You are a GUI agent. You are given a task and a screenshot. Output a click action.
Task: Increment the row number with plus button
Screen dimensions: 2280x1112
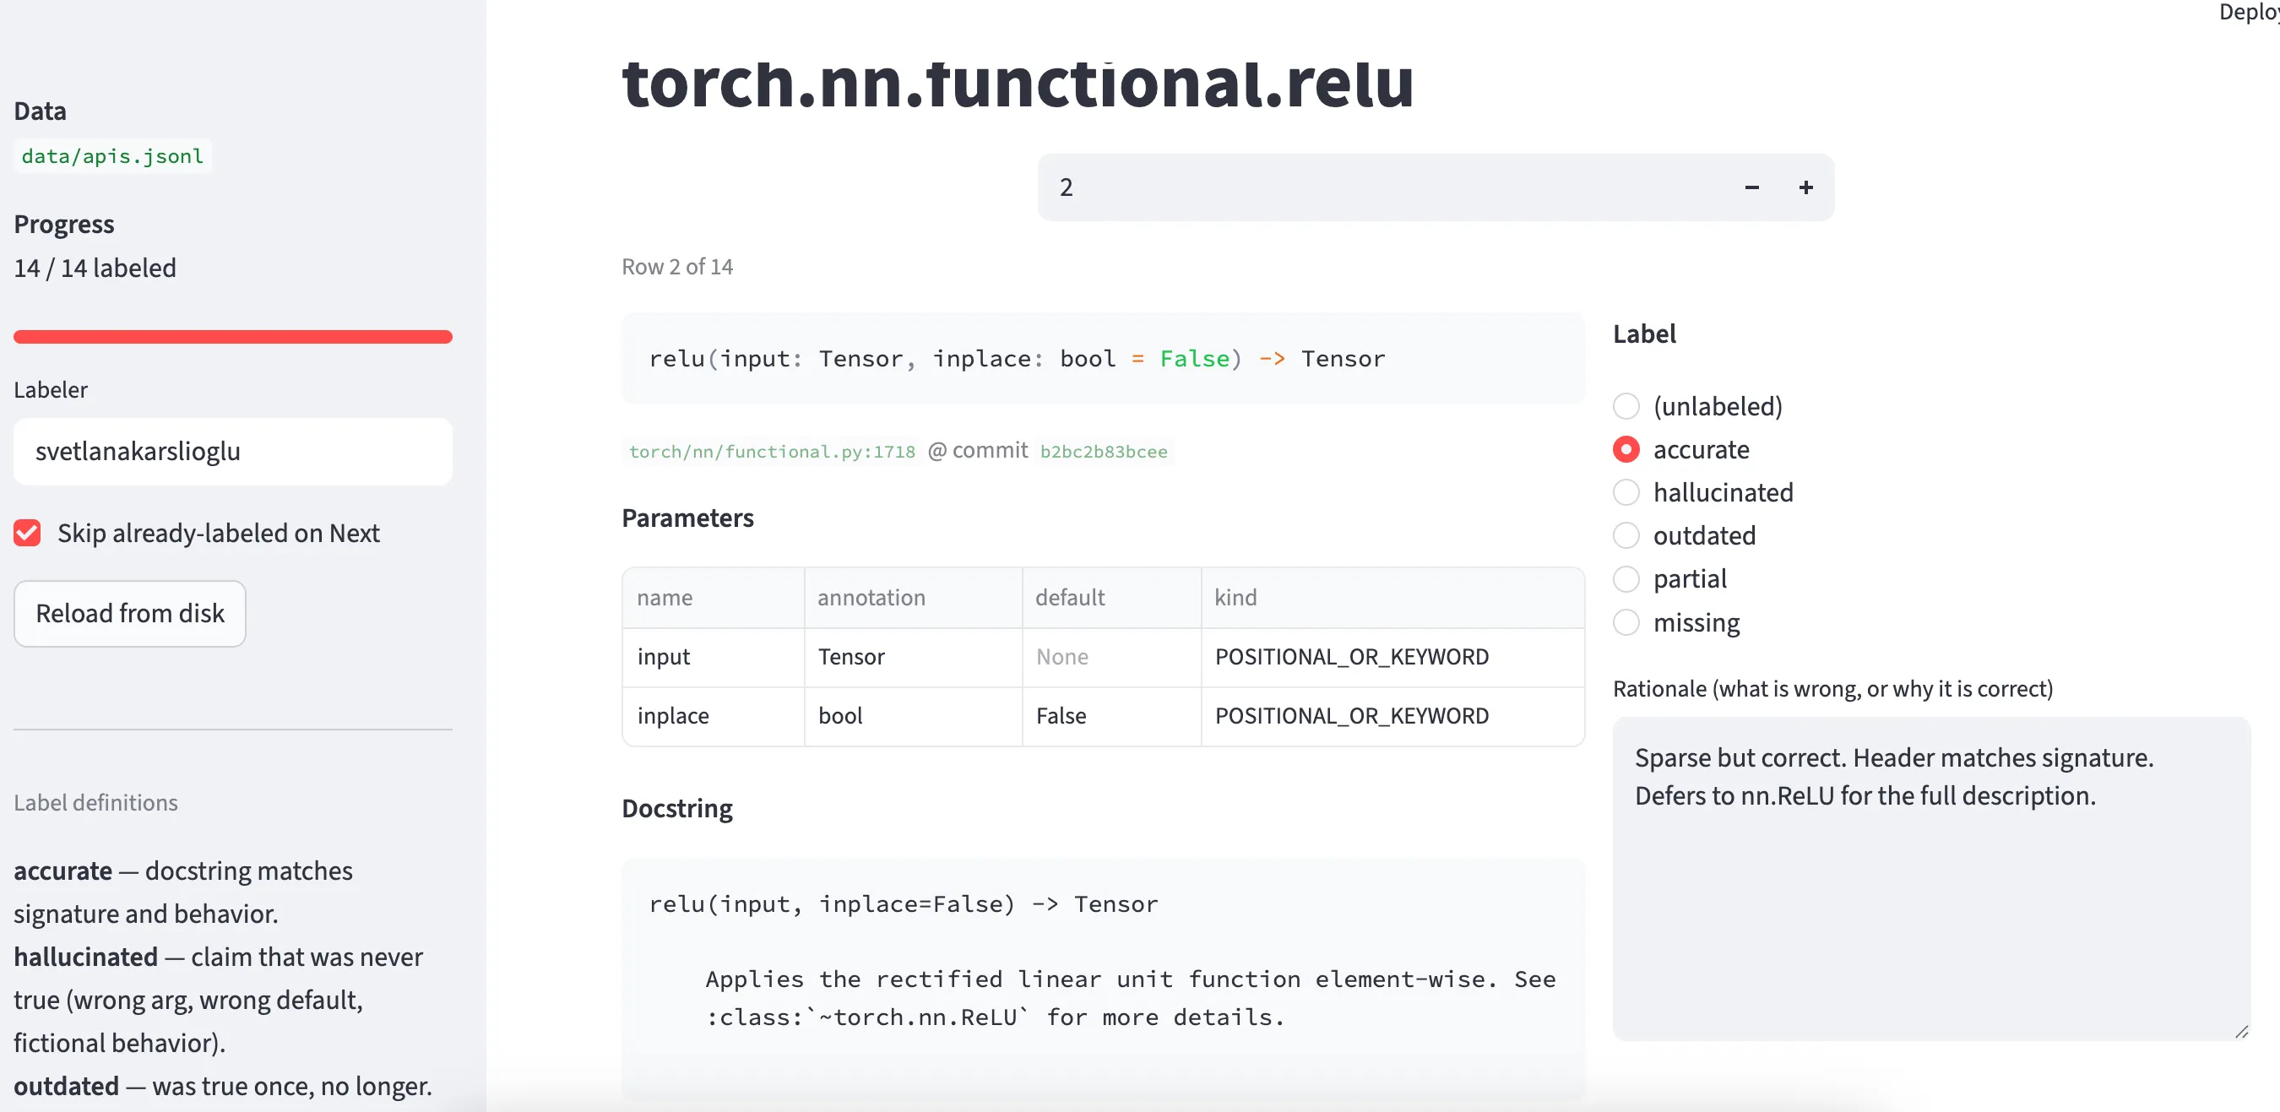(1806, 187)
